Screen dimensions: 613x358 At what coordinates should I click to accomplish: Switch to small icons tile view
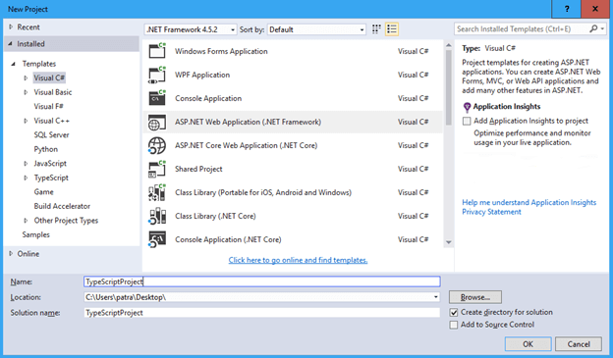coord(376,29)
